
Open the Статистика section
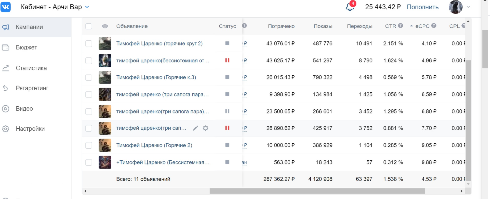[x=31, y=68]
